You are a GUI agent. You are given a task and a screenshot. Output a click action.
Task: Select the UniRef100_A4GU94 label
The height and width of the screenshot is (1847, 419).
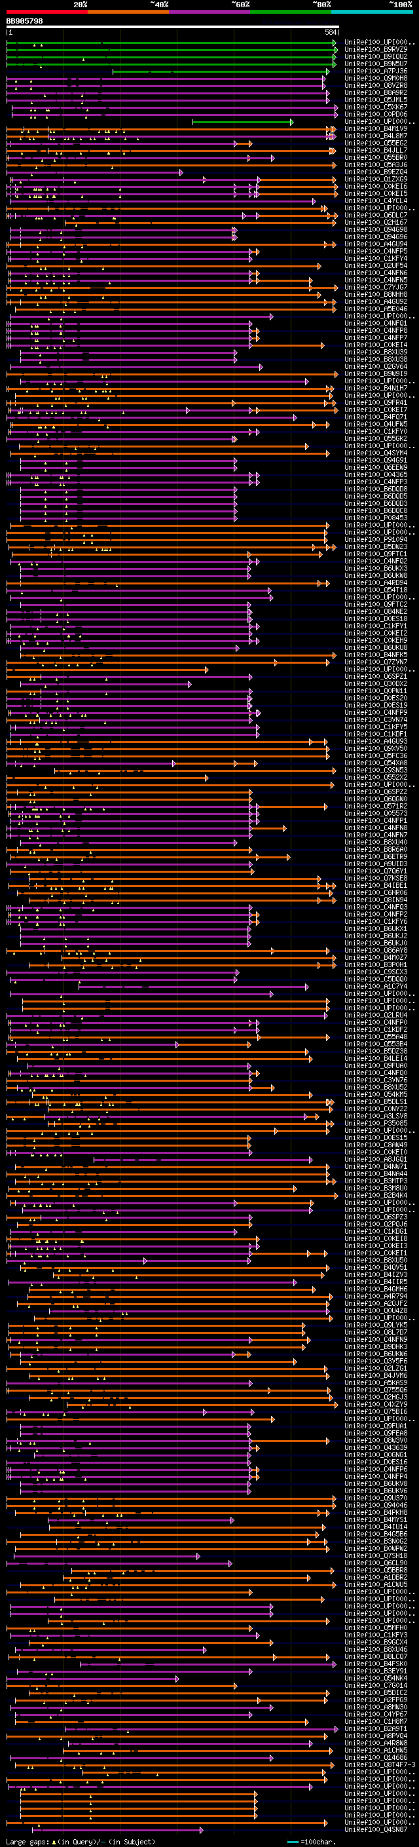[376, 244]
